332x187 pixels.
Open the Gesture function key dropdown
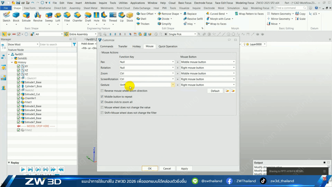173,85
